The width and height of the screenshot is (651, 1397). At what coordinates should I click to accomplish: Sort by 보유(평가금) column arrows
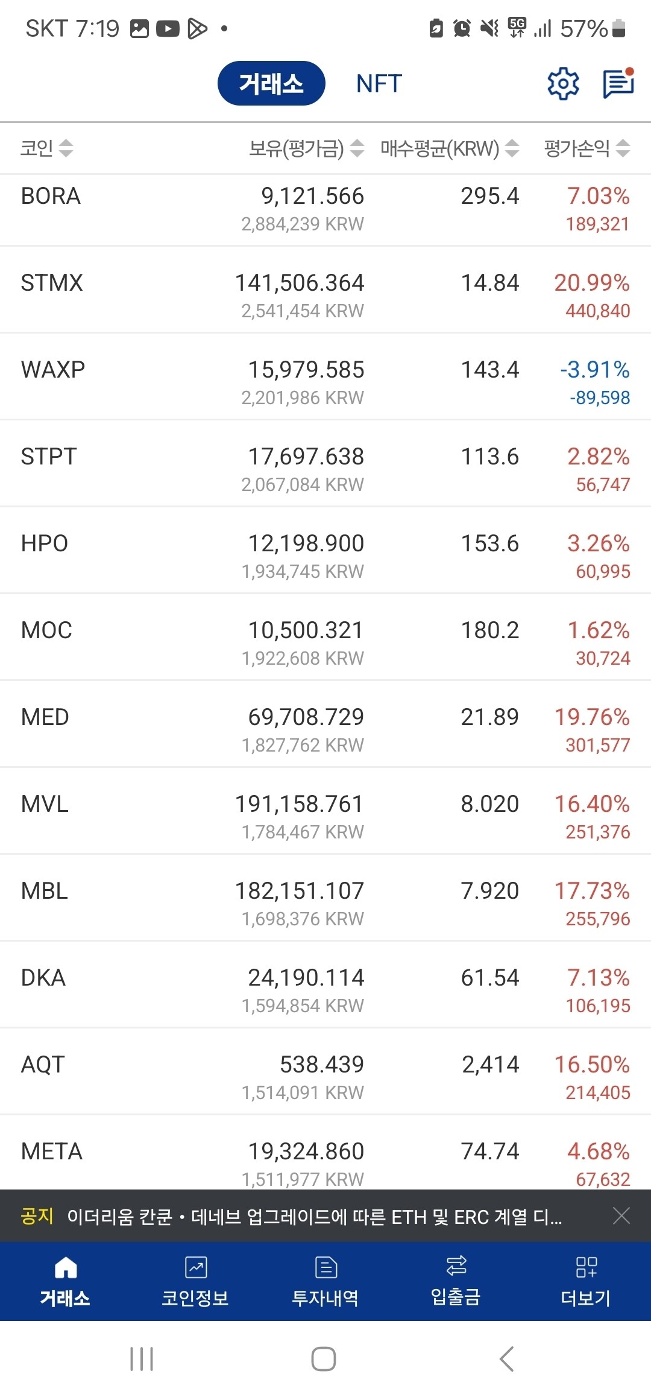[357, 148]
